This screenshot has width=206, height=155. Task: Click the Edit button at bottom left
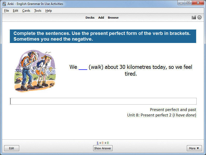pos(12,148)
